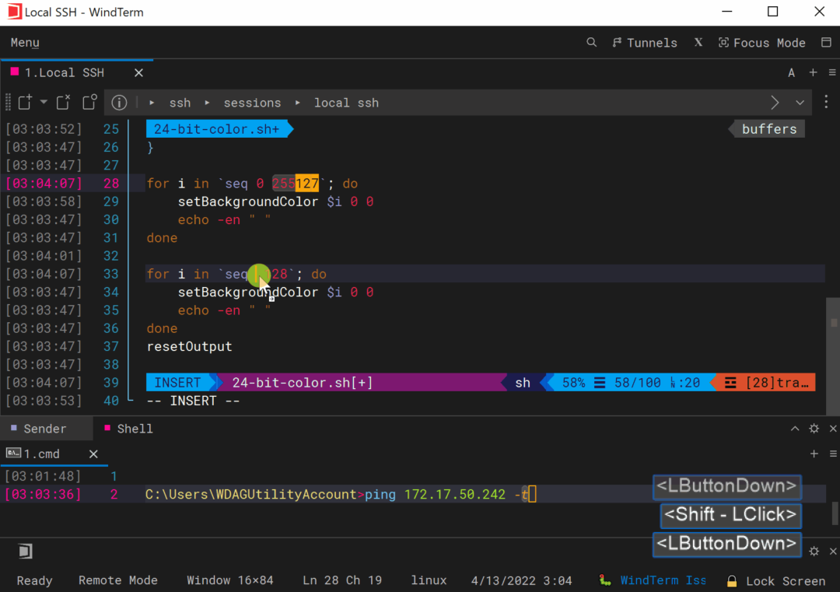Click the linux status entry
The image size is (840, 592).
click(429, 580)
